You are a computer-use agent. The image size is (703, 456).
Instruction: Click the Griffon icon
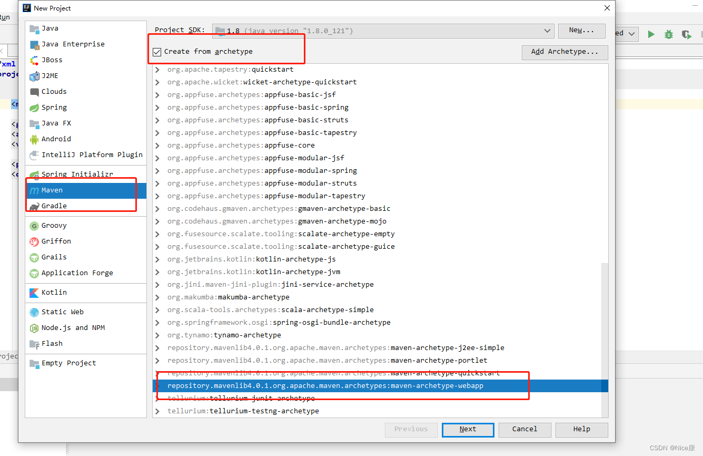pos(34,241)
